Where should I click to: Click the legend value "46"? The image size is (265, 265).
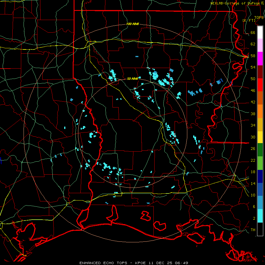point(253,90)
